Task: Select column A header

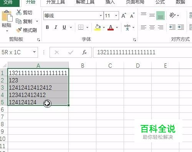Action: [38, 65]
